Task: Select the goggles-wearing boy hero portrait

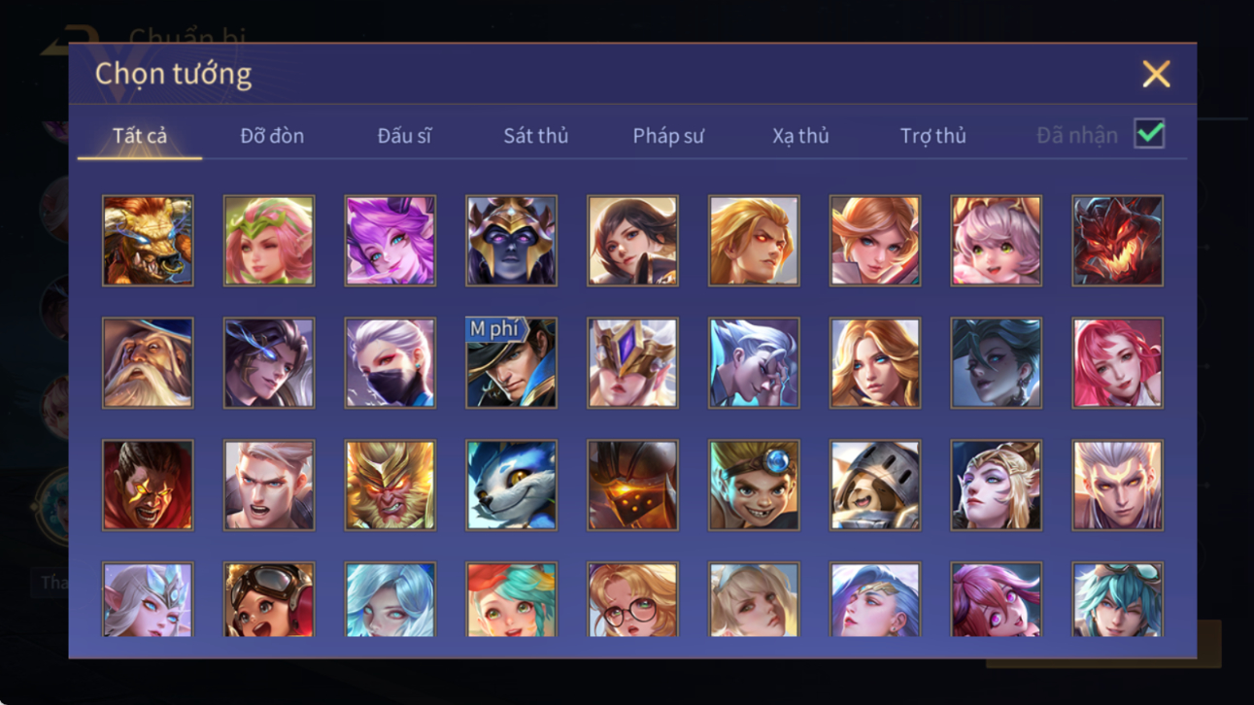Action: 754,486
